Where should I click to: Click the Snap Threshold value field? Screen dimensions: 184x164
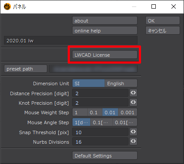pos(100,132)
